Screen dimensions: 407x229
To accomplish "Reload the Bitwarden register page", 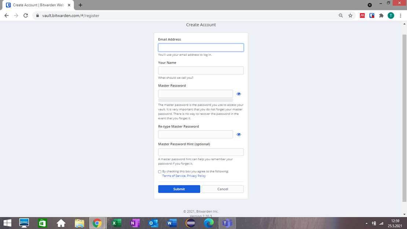I will click(25, 15).
